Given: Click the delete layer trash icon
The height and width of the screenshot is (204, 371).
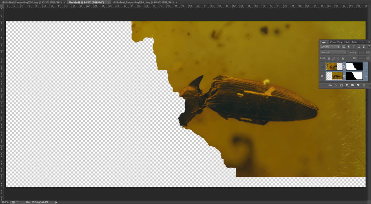Looking at the screenshot, I should 364,86.
